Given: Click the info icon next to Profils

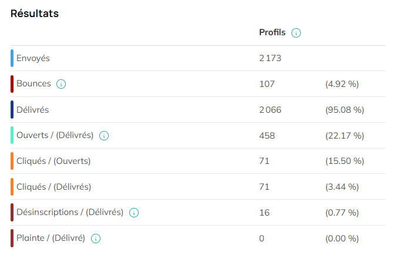Looking at the screenshot, I should (296, 33).
